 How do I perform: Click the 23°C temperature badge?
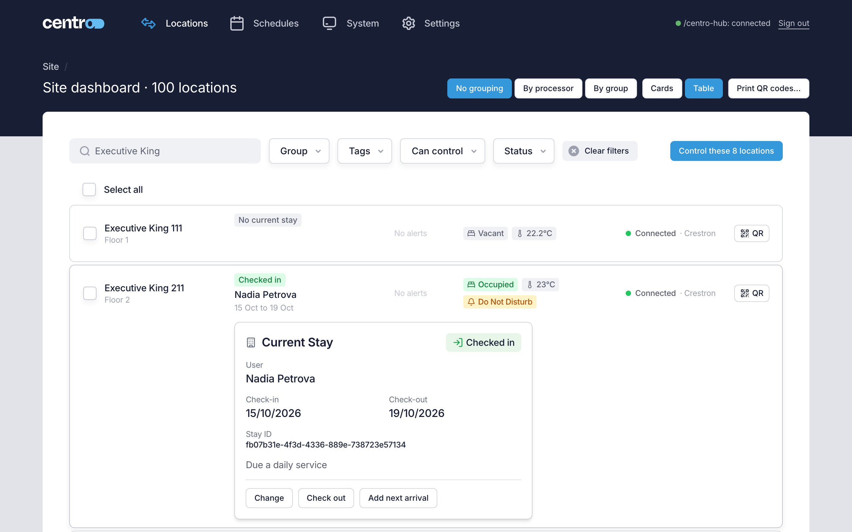(540, 284)
